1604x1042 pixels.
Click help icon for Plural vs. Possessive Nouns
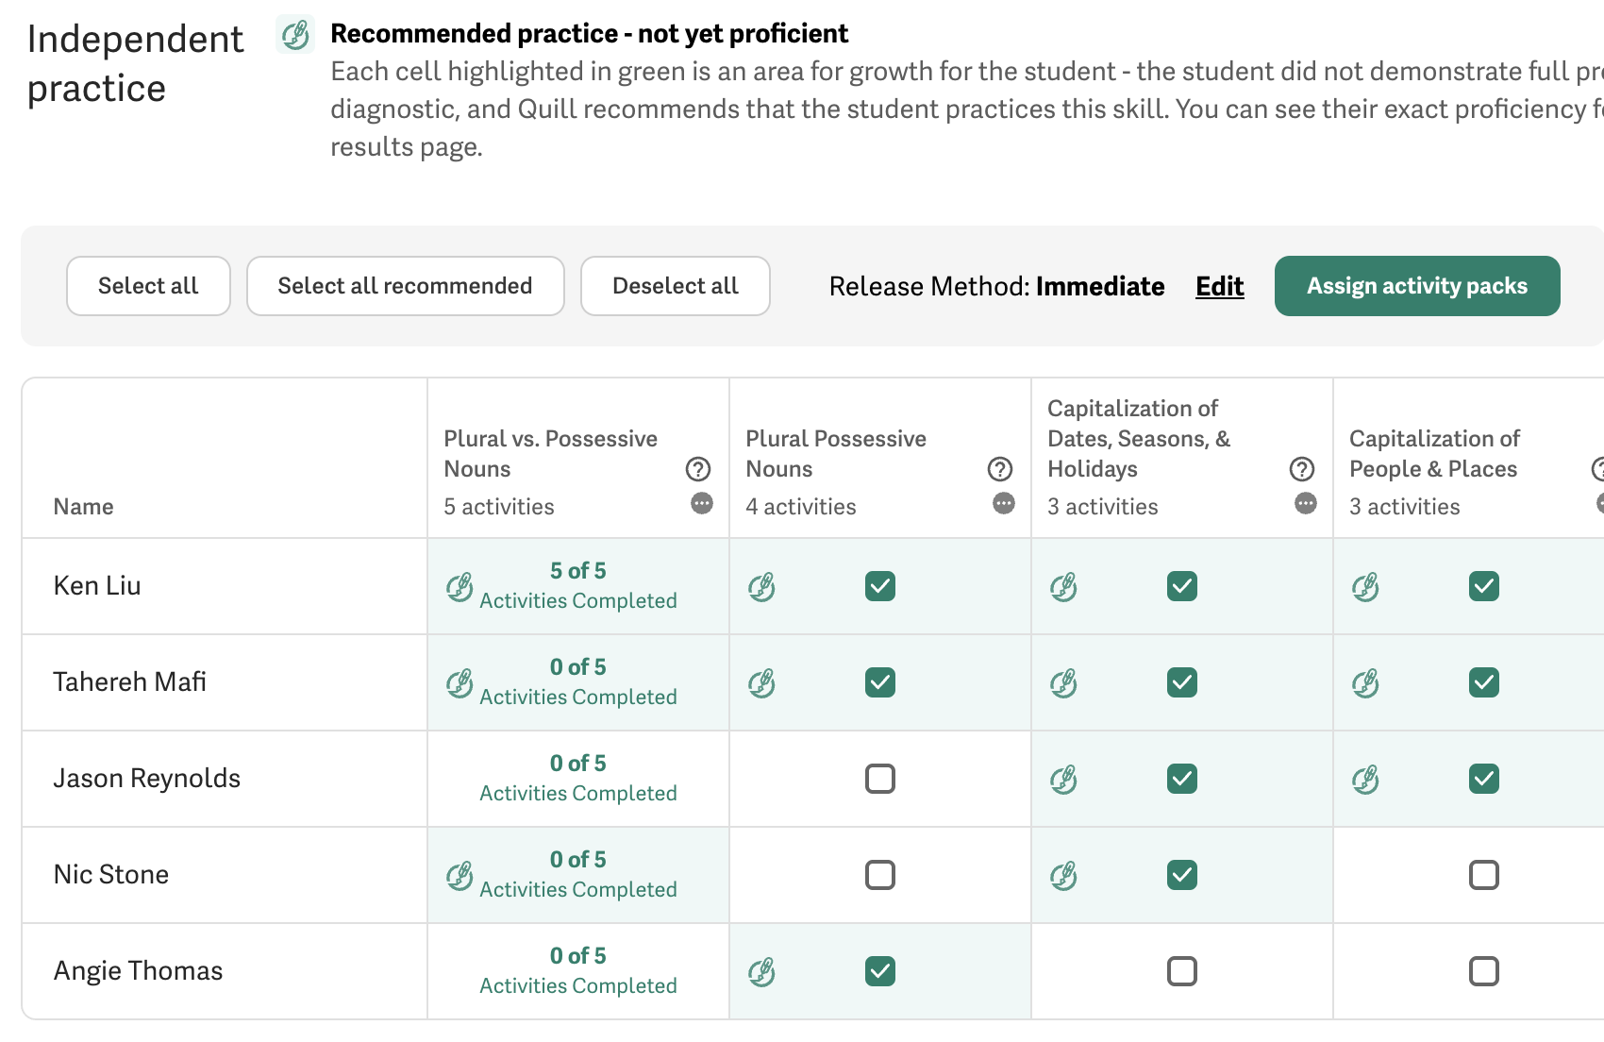[698, 469]
